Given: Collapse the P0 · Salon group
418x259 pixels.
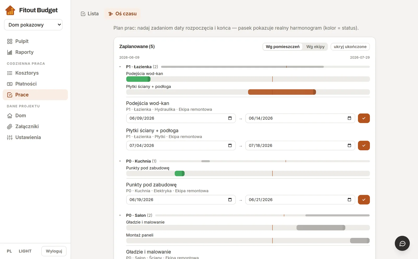Looking at the screenshot, I should pos(120,215).
